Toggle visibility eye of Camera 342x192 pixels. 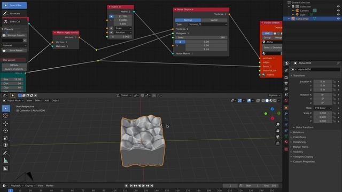338,11
